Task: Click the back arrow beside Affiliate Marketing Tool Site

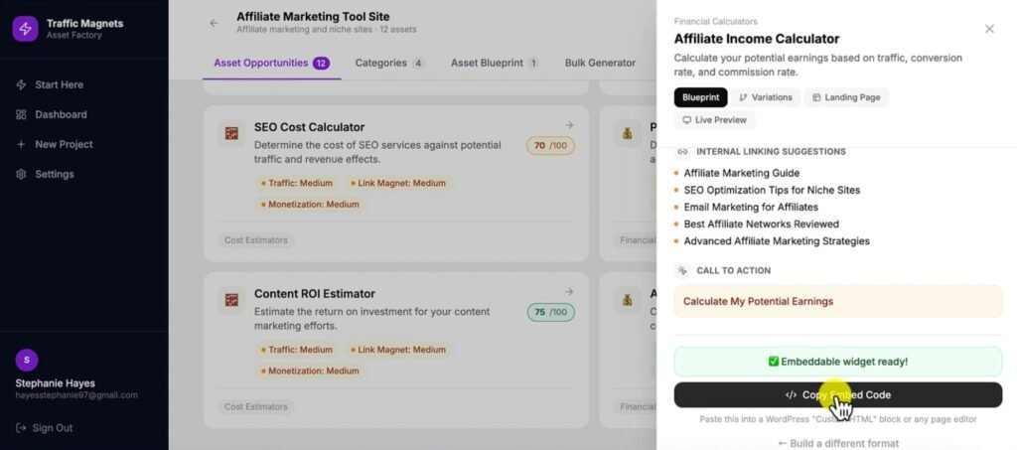Action: (214, 23)
